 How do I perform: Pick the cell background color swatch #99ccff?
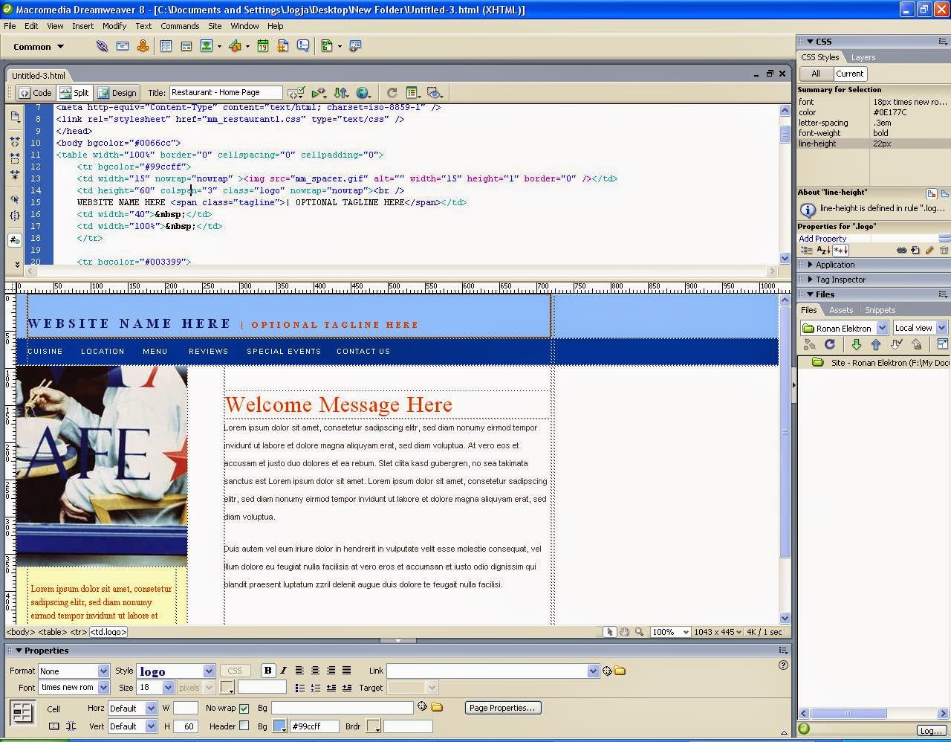point(279,726)
